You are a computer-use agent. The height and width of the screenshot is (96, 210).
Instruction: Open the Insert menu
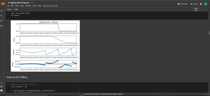pos(22,6)
